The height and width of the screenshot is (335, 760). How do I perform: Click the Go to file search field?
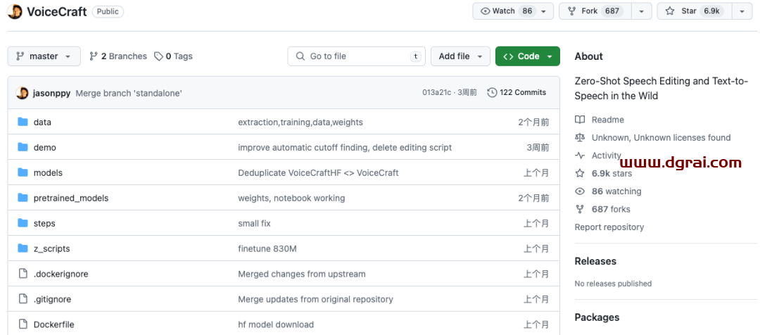[x=356, y=56]
